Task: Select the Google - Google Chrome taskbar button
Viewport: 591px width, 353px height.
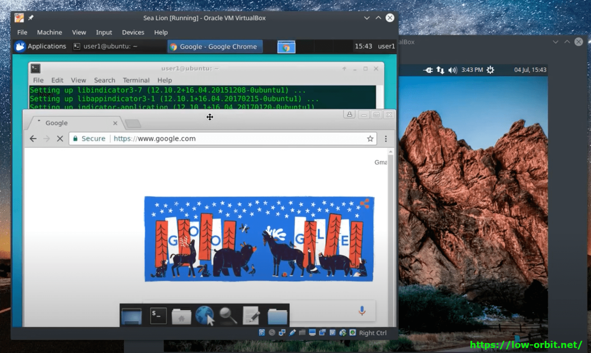Action: tap(215, 47)
